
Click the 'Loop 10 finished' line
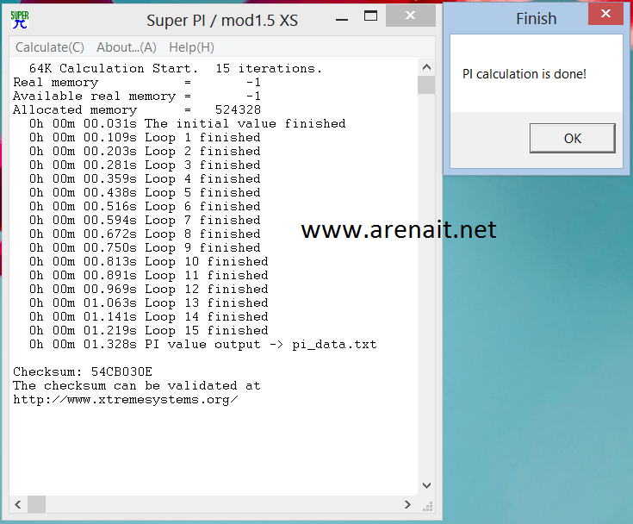148,261
